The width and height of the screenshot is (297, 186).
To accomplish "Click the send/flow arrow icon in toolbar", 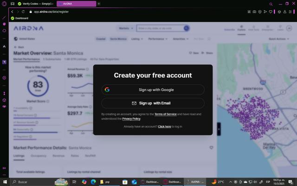I will (265, 12).
